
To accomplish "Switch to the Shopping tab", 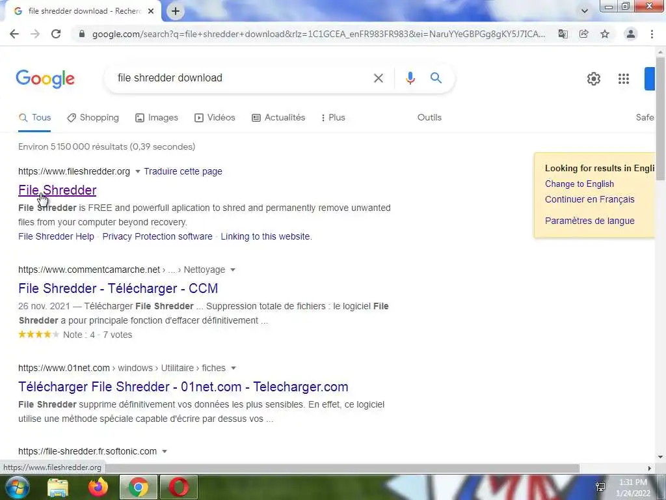I will coord(93,118).
